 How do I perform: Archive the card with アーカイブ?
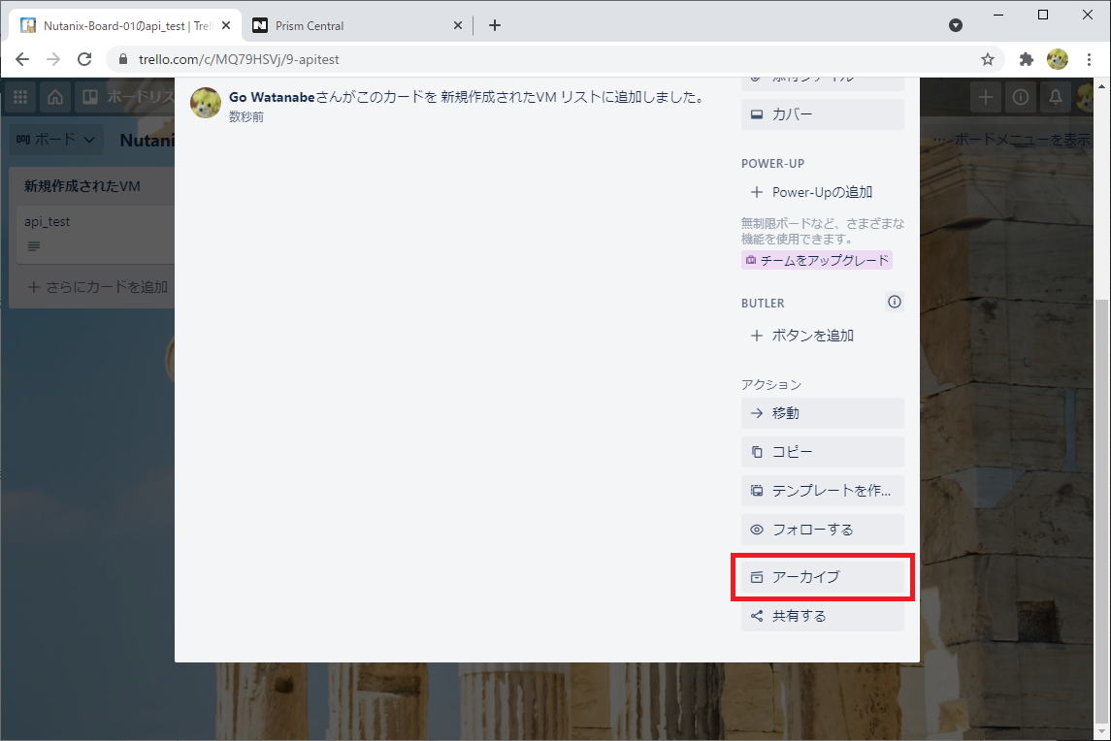822,576
